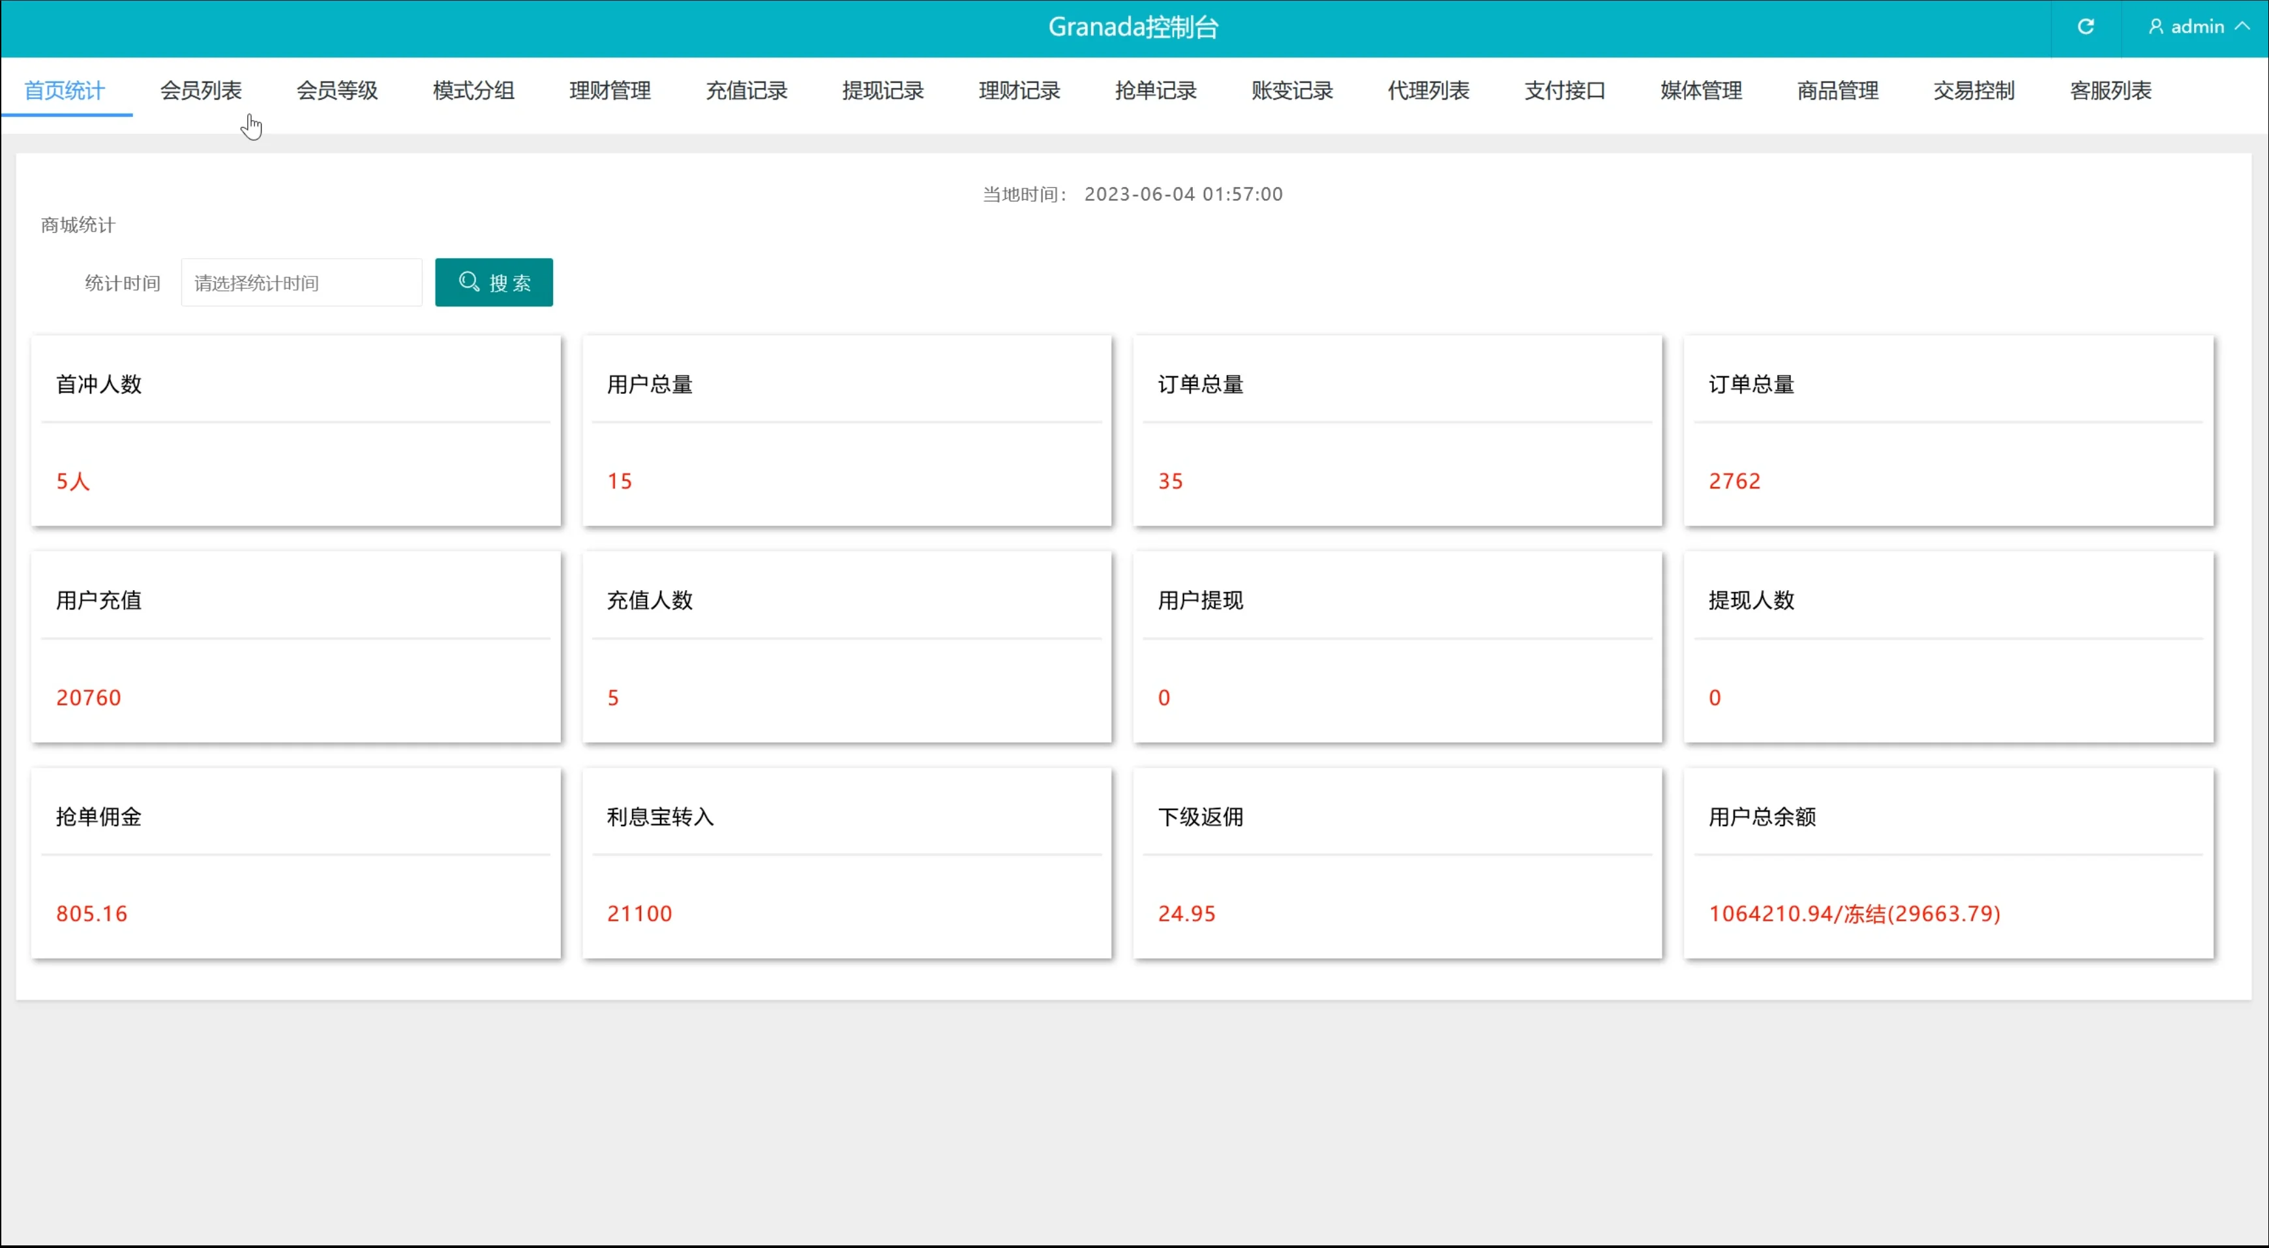This screenshot has height=1248, width=2269.
Task: Expand the admin account dropdown chevron
Action: pos(2242,27)
